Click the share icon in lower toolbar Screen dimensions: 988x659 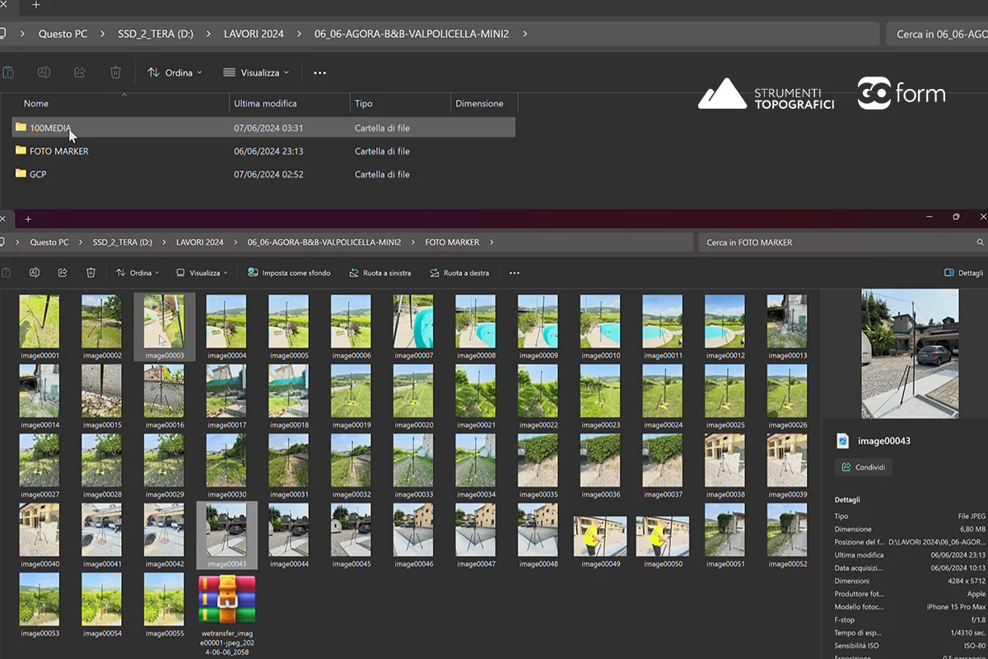(x=63, y=273)
